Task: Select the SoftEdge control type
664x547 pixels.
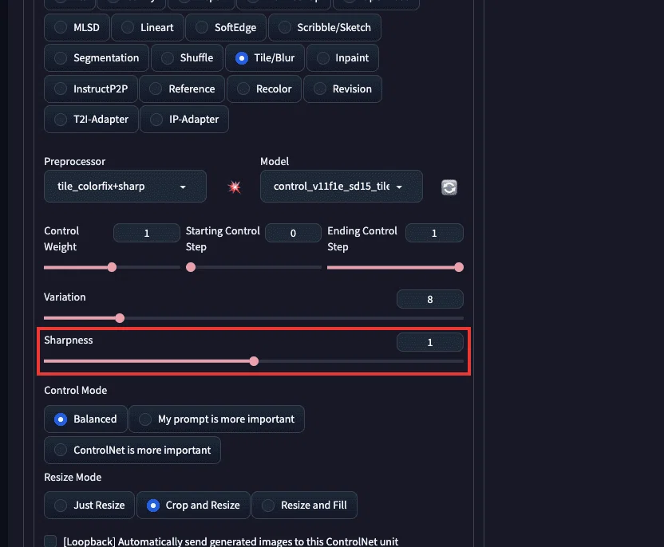Action: coord(226,27)
